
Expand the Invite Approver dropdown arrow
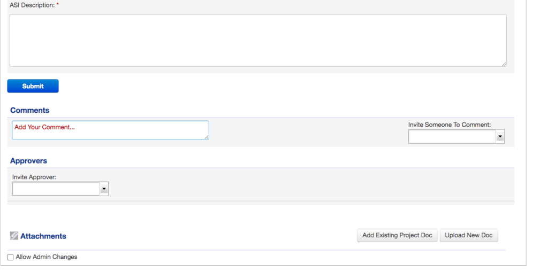(x=104, y=189)
